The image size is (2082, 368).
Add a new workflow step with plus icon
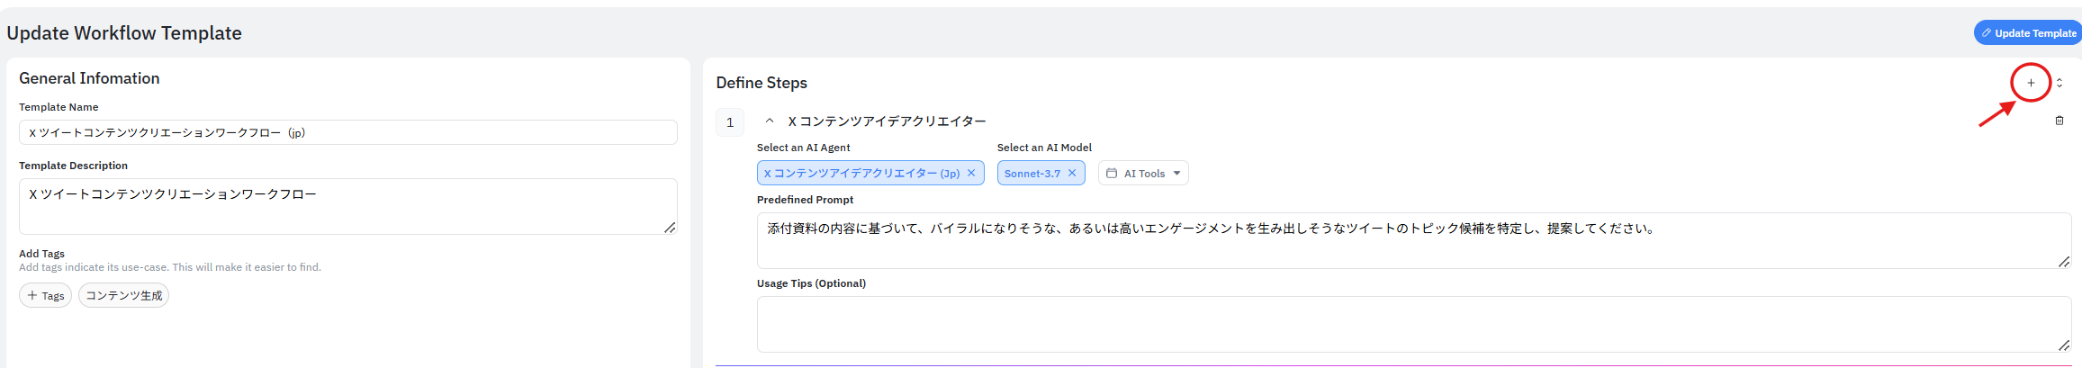click(x=2031, y=83)
